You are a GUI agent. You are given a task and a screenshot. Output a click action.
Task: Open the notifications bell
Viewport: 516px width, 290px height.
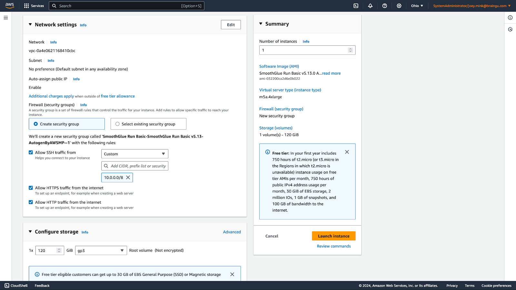point(370,6)
